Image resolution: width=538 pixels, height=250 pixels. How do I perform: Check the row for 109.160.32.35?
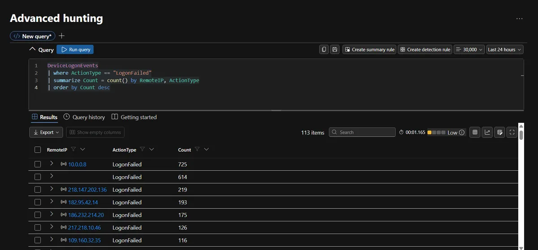[38, 241]
